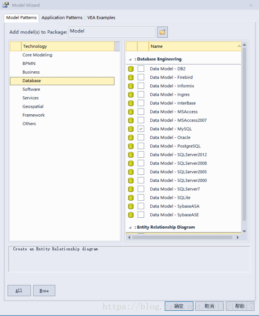This screenshot has width=259, height=316.
Task: Choose Software in the Technology list
Action: pos(31,89)
